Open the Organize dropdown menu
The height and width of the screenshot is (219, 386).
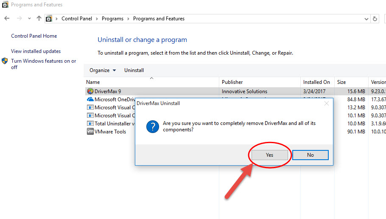[x=103, y=70]
